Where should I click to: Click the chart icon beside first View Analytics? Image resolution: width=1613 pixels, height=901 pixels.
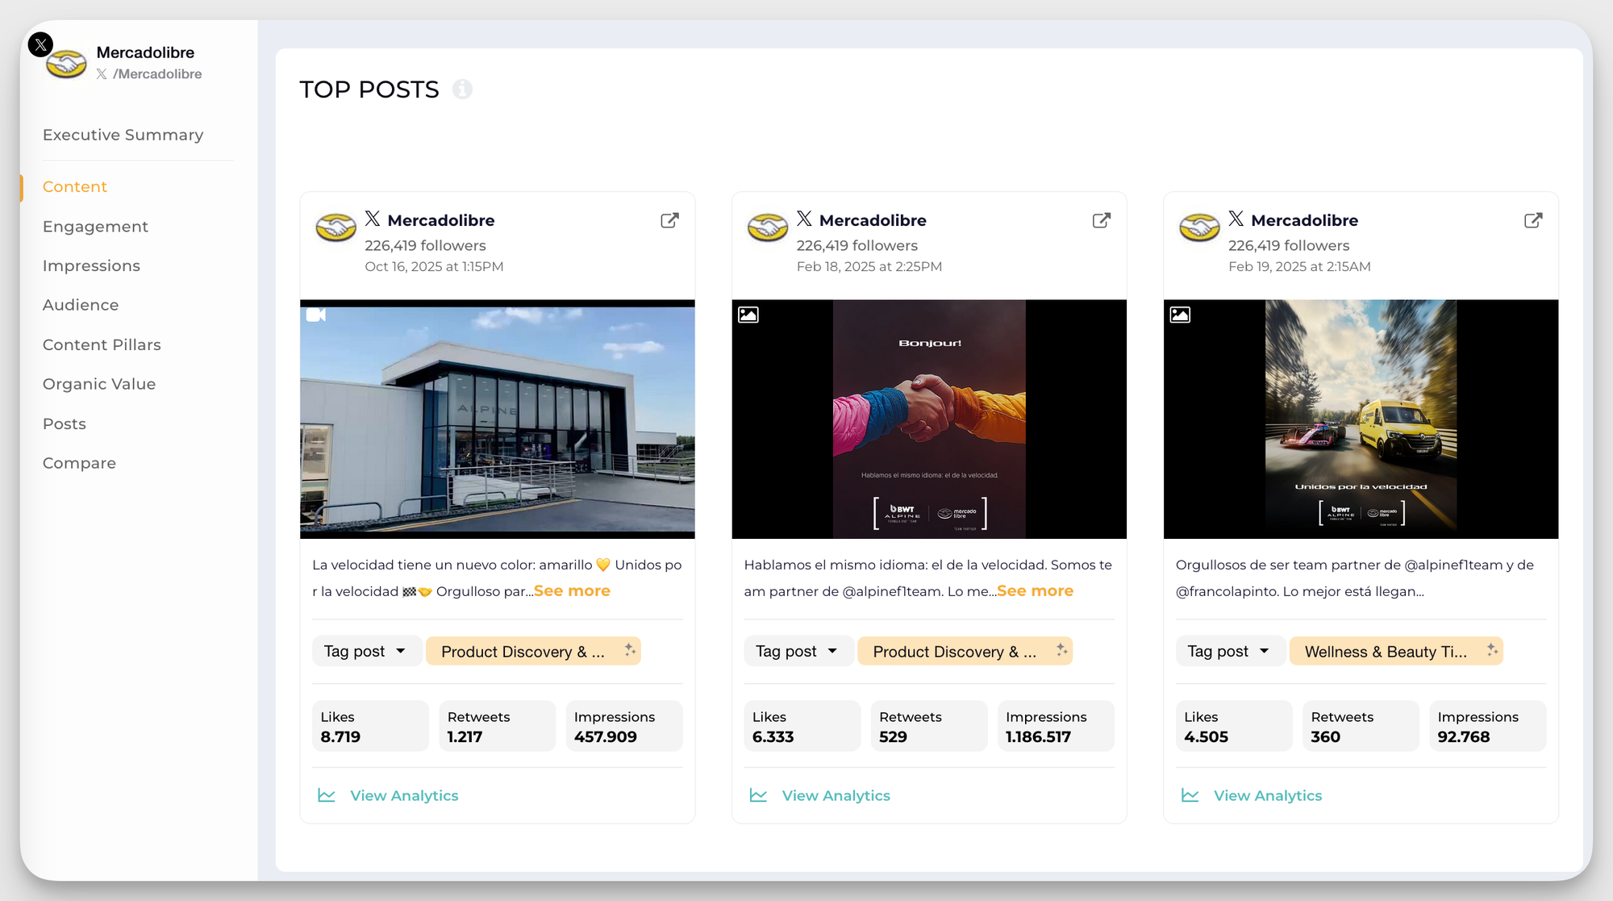coord(326,795)
